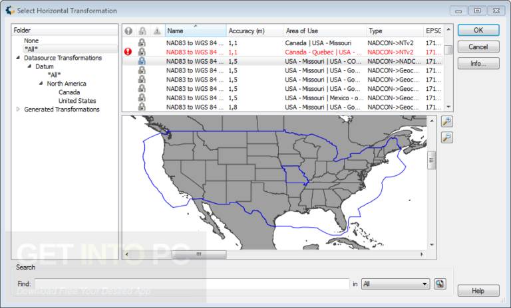Click the list scroll up arrow
Screen dimensions: 511x308
[448, 29]
